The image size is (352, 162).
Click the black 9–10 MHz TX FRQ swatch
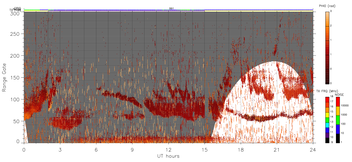pos(327,140)
